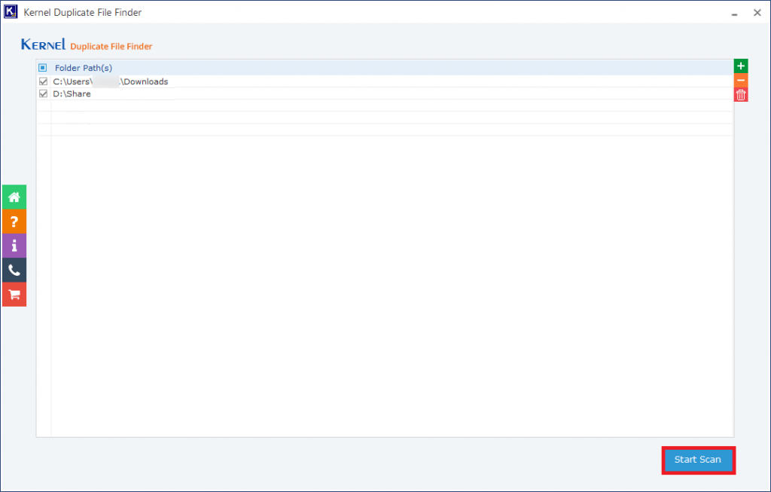Click the green Home icon in sidebar
The width and height of the screenshot is (771, 492).
point(14,197)
